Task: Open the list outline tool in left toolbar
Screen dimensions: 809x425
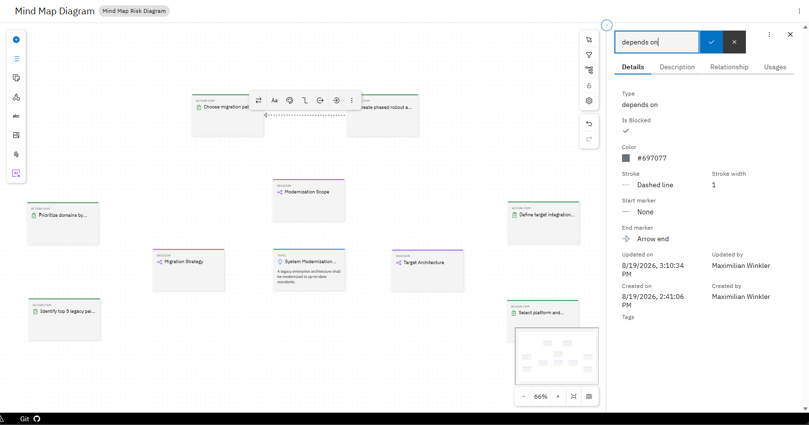Action: click(16, 59)
